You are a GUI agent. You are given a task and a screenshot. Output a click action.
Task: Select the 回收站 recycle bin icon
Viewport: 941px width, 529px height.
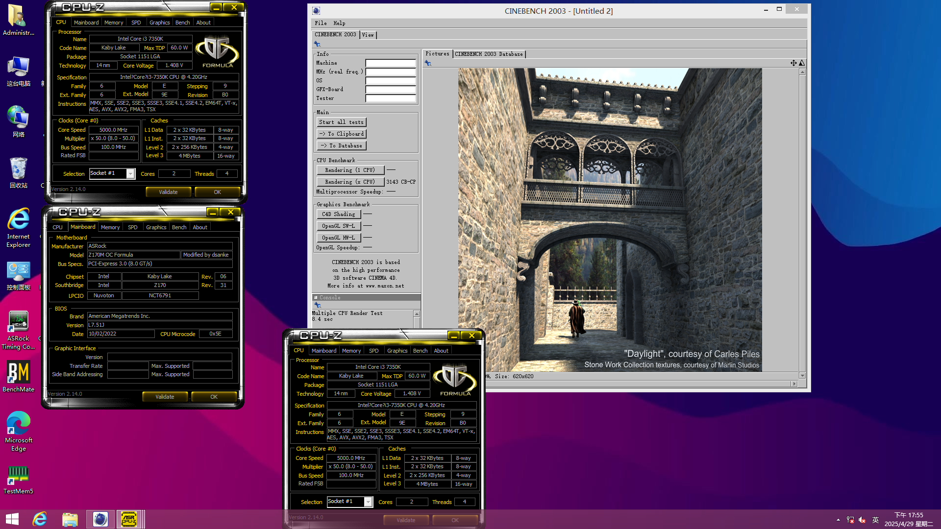coord(18,173)
